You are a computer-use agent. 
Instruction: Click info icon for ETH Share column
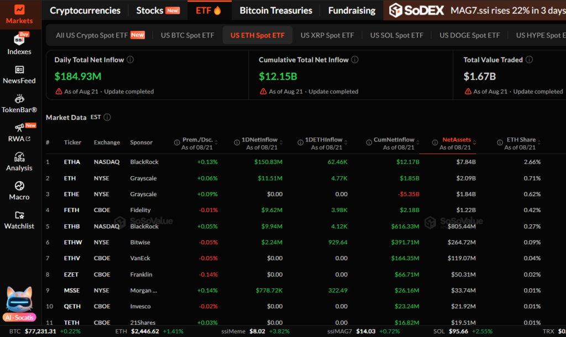(x=500, y=143)
